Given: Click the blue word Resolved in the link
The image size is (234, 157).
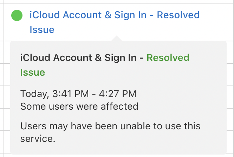Looking at the screenshot, I should 178,15.
